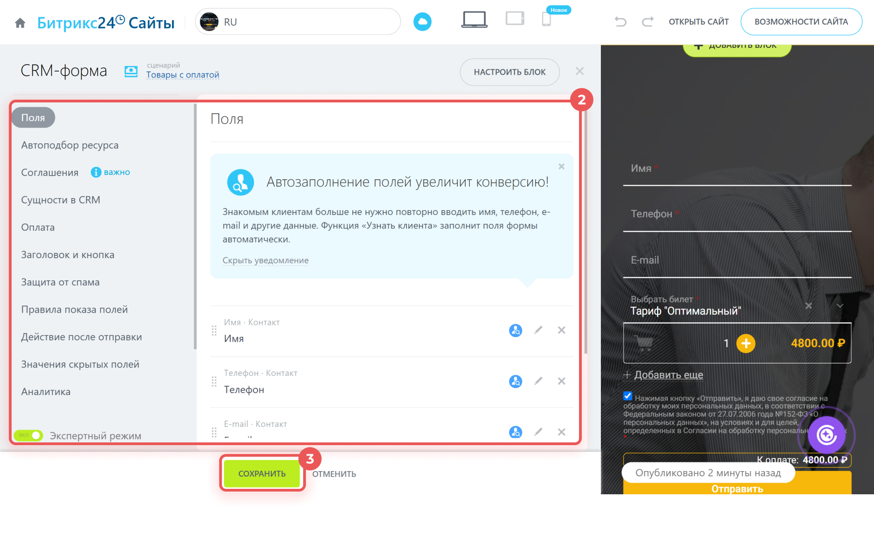This screenshot has width=874, height=553.
Task: Click the home icon
Action: 20,23
